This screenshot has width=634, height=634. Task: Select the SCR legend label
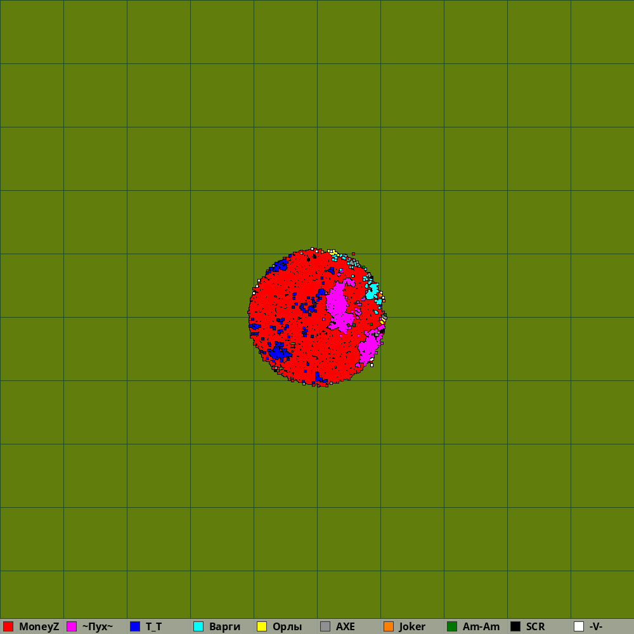tap(535, 627)
